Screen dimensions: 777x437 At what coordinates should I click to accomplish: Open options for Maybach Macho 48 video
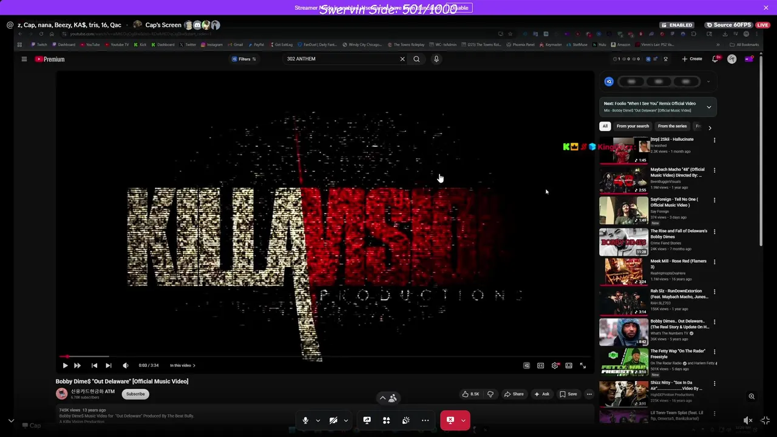click(x=714, y=171)
